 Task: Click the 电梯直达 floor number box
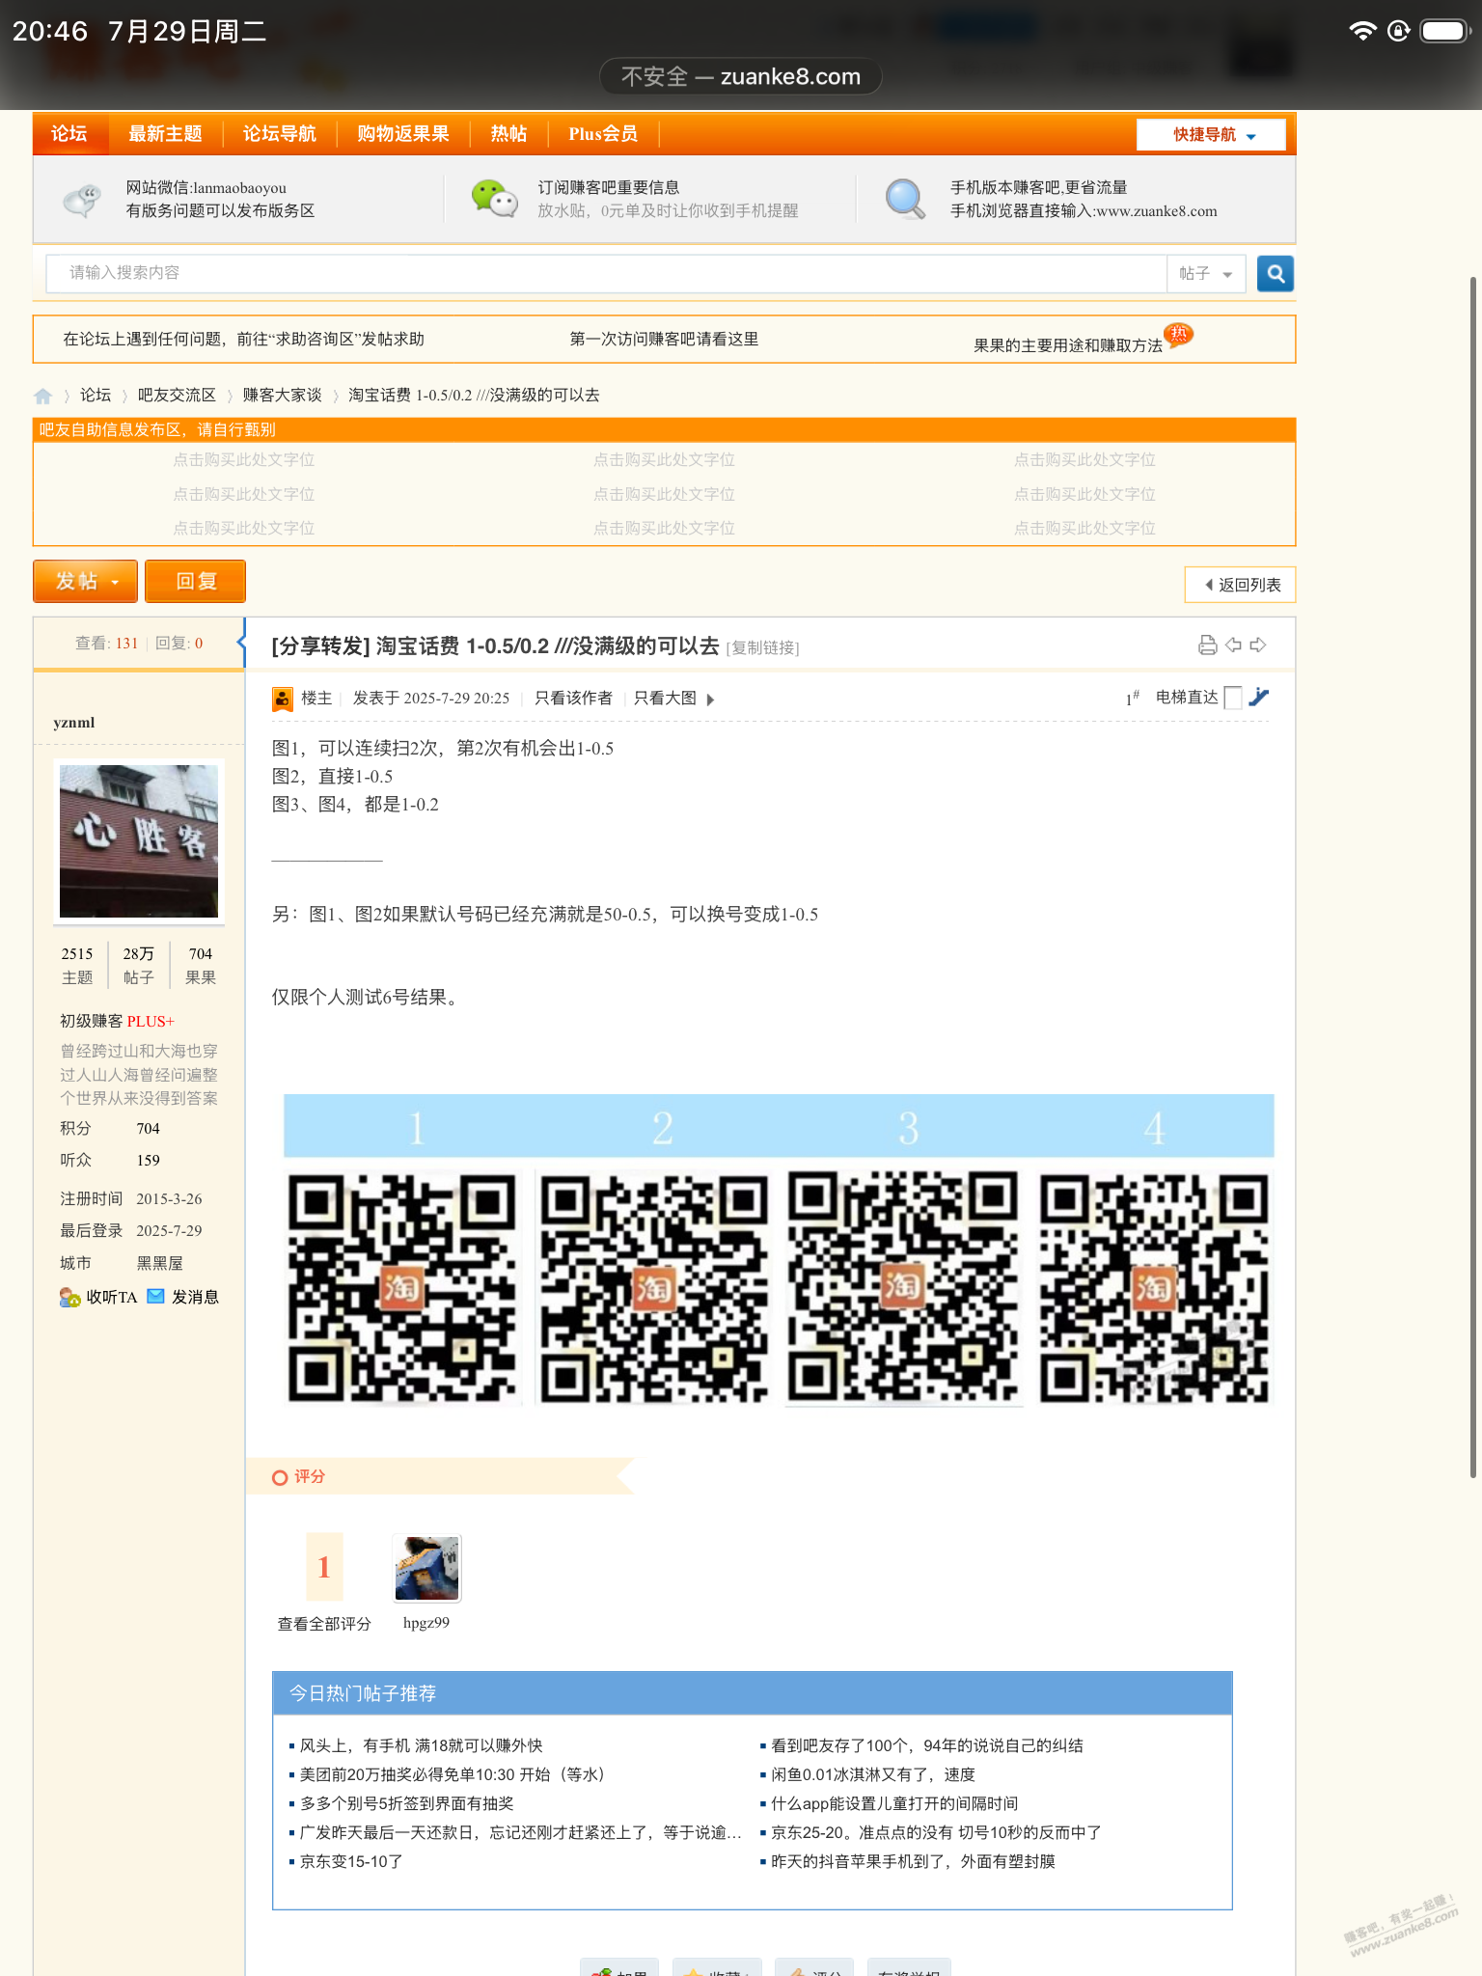coord(1233,698)
